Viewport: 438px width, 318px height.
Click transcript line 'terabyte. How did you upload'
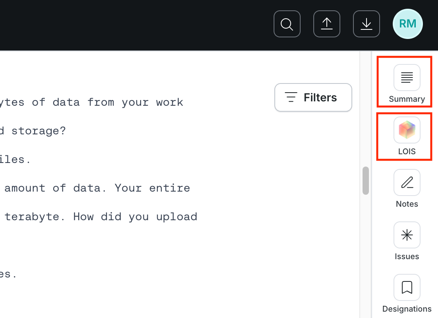pos(101,217)
